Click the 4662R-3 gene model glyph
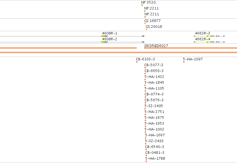 click(x=209, y=36)
